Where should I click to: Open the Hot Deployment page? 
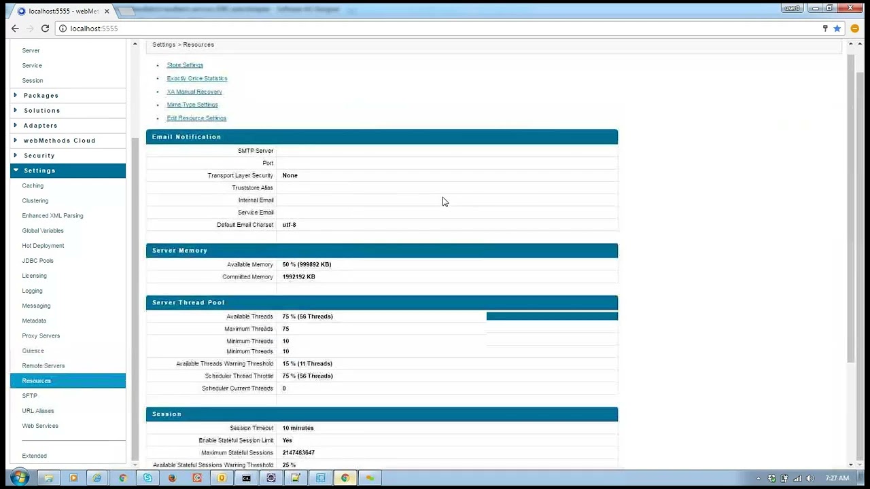(x=43, y=245)
